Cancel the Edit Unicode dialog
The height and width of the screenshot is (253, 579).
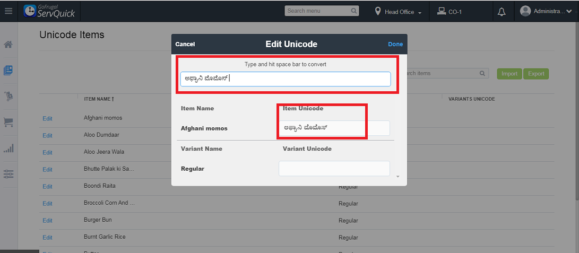tap(185, 44)
